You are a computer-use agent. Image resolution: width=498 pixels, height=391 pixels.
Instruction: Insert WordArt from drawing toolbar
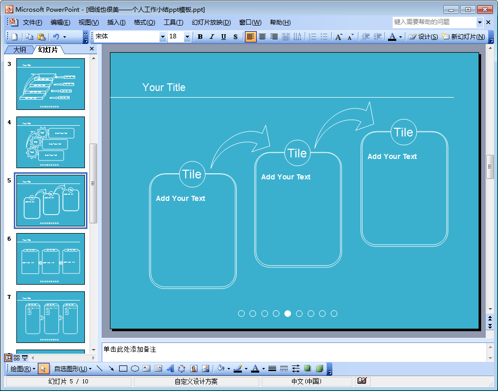[x=170, y=369]
